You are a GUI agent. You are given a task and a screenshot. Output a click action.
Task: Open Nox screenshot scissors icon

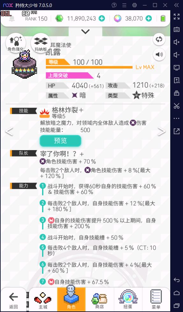tap(176, 106)
